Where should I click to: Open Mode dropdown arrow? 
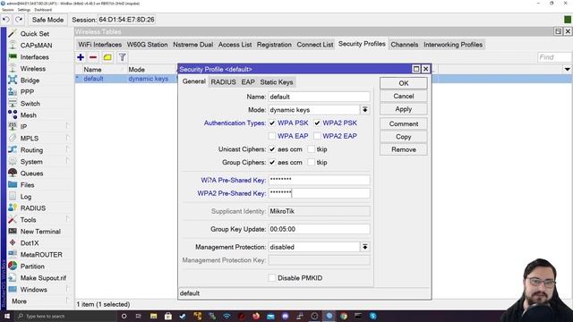[364, 110]
